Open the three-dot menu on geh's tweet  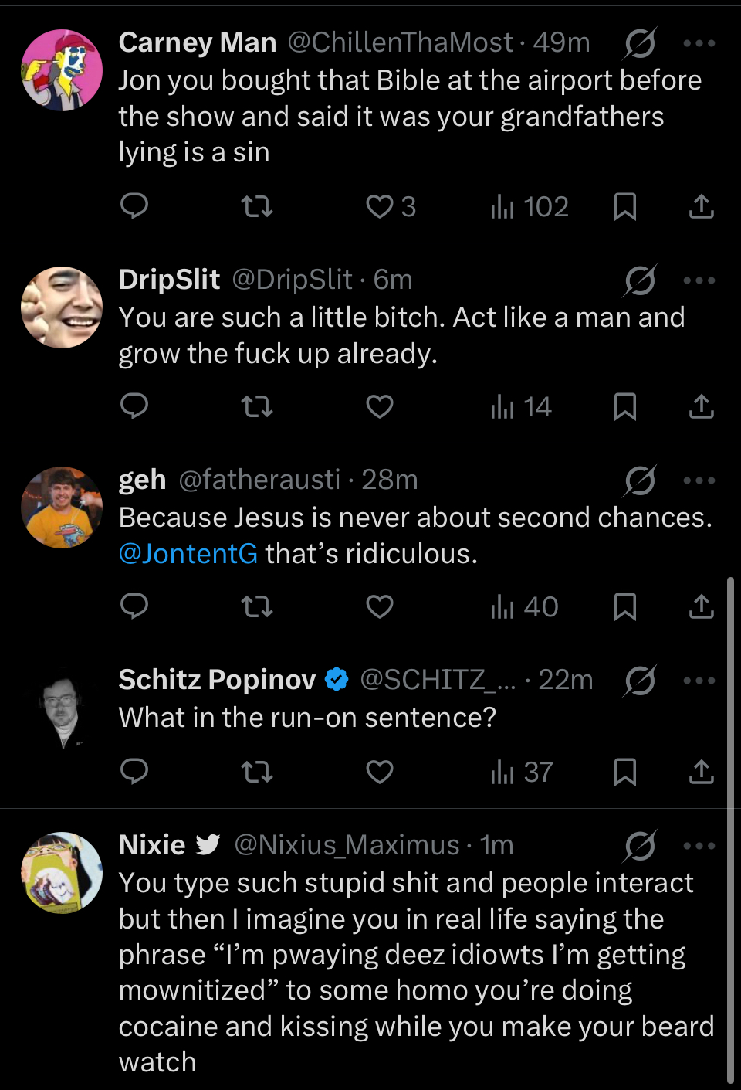click(x=699, y=480)
